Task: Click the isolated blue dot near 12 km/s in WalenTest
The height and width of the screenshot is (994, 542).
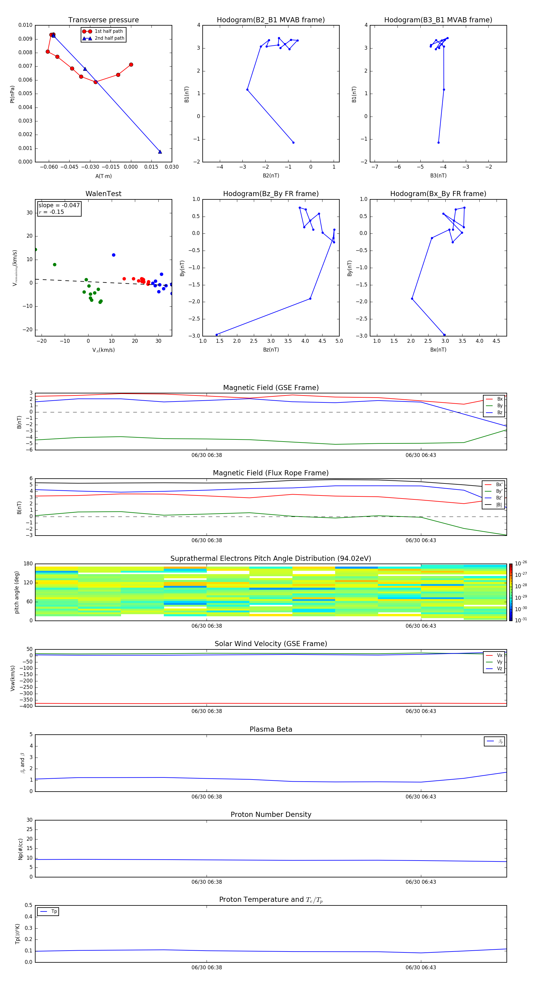Action: 114,255
